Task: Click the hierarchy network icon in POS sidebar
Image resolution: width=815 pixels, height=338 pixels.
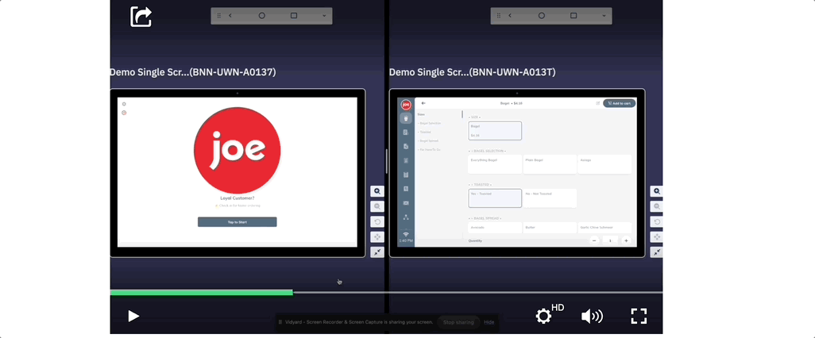Action: tap(406, 217)
